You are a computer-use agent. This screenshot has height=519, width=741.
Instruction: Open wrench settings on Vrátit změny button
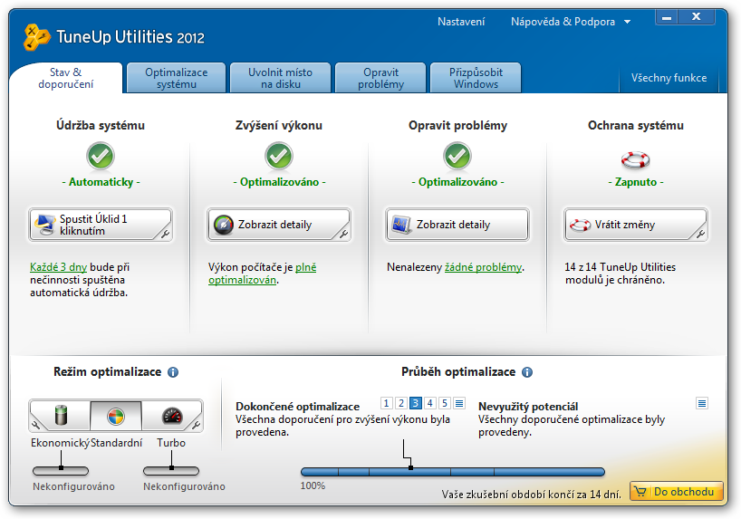click(x=700, y=234)
